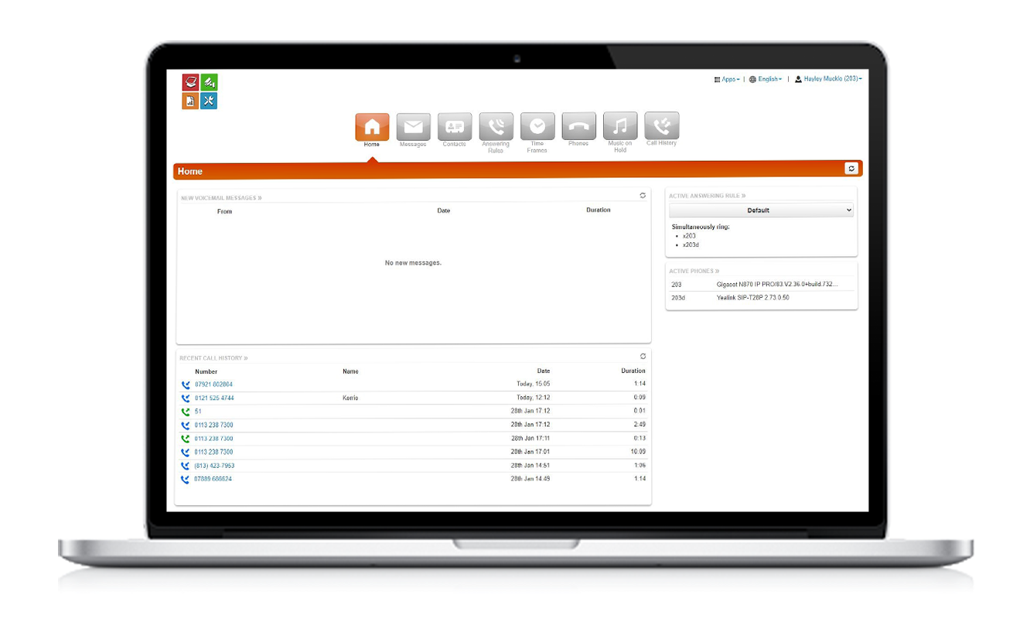Click the 'Today, 15:05' date cell
Screen dimensions: 1013x632
tap(534, 384)
